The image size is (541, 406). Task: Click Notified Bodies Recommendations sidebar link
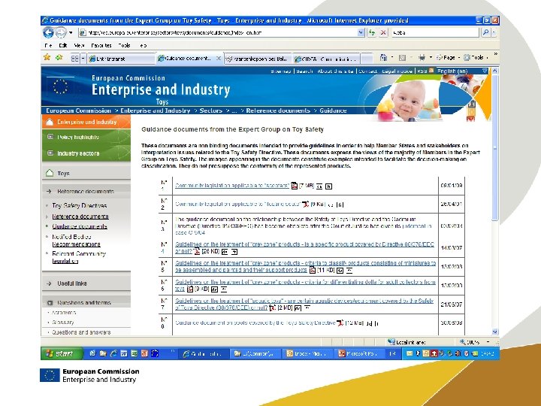coord(76,241)
